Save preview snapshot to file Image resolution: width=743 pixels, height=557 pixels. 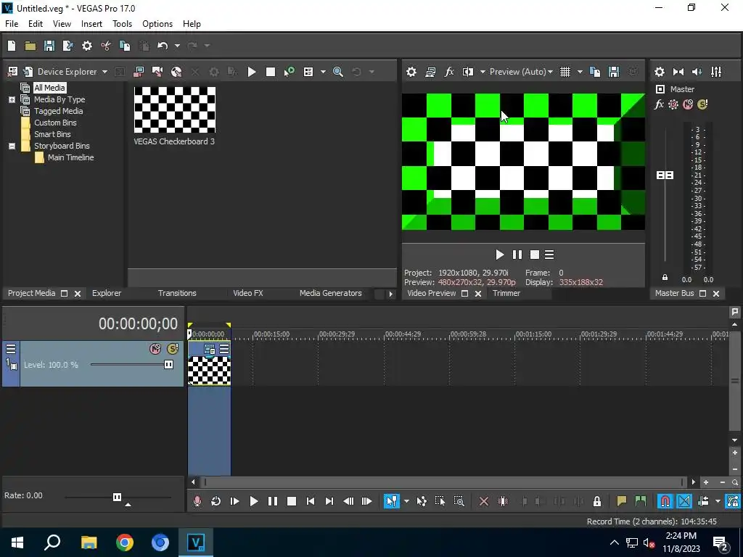614,72
